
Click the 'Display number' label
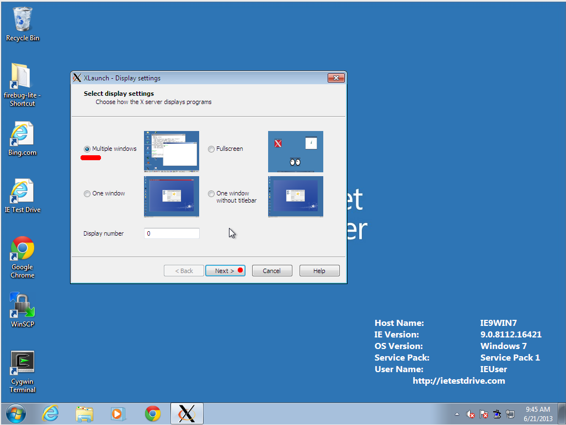[x=104, y=233]
